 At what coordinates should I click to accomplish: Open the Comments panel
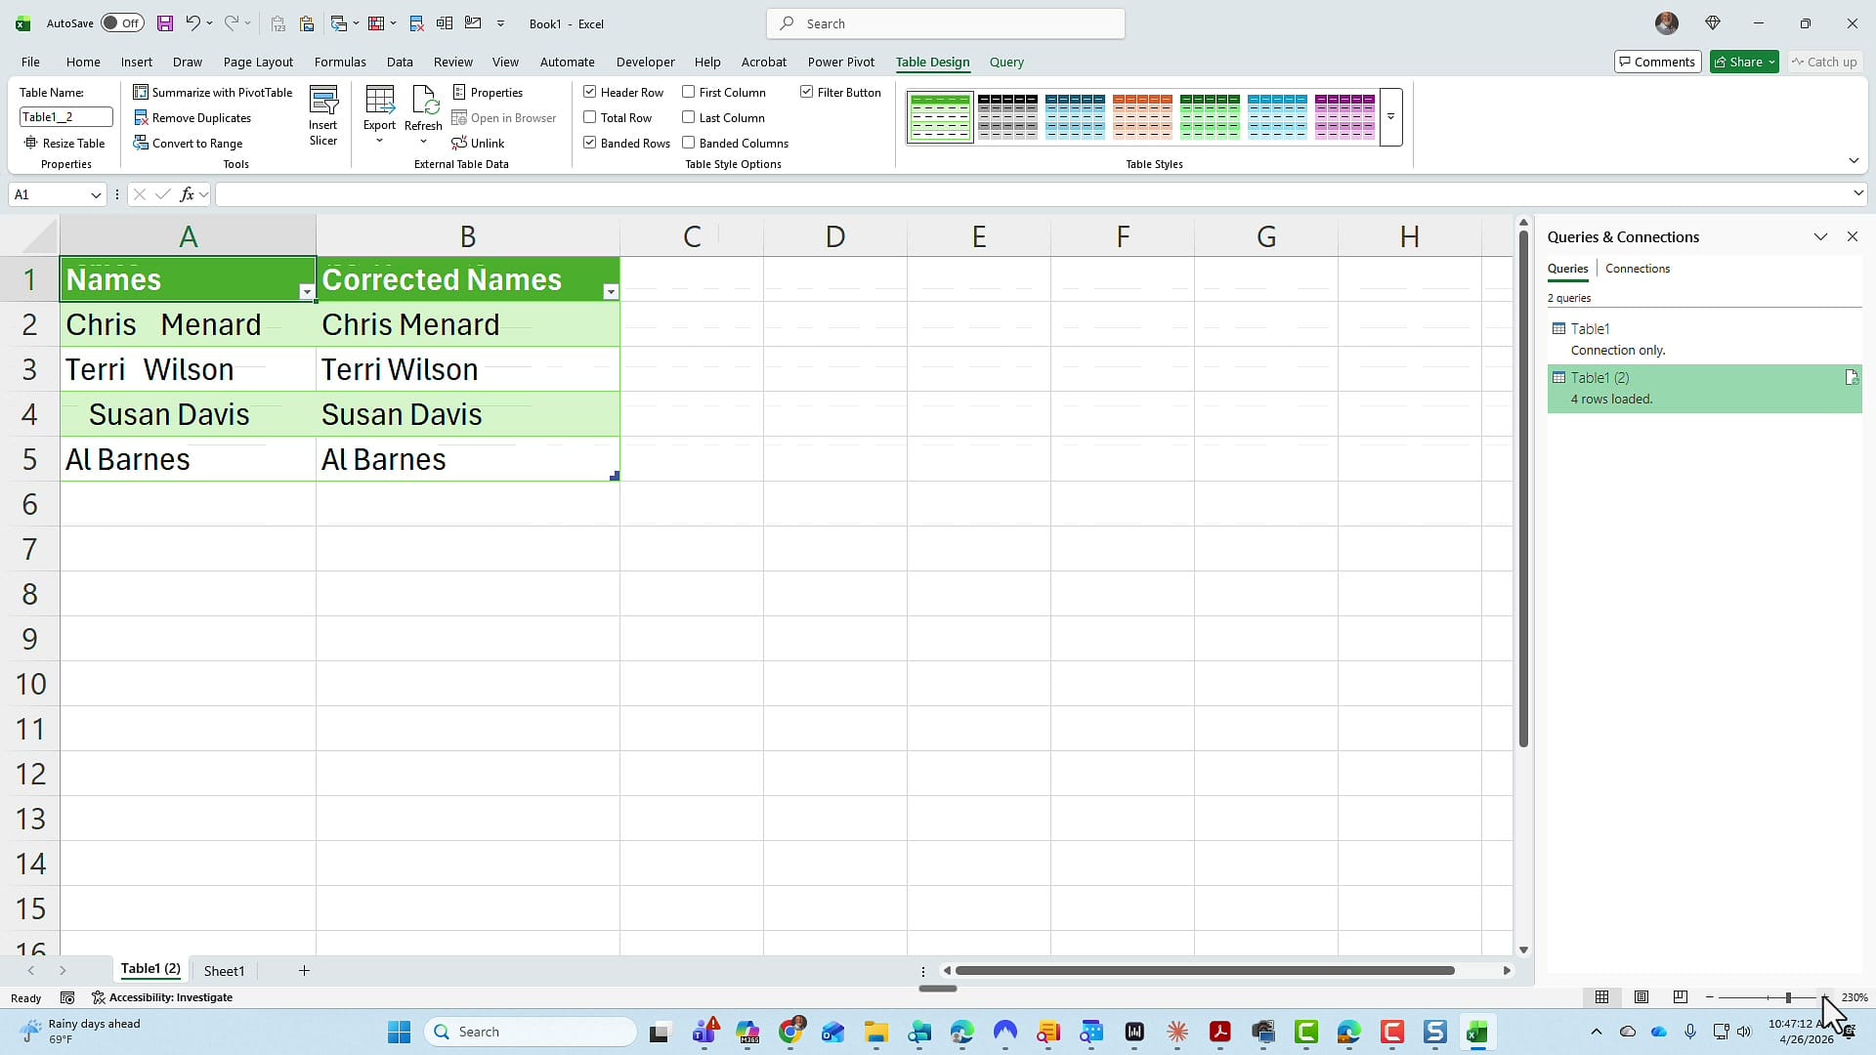1658,61
